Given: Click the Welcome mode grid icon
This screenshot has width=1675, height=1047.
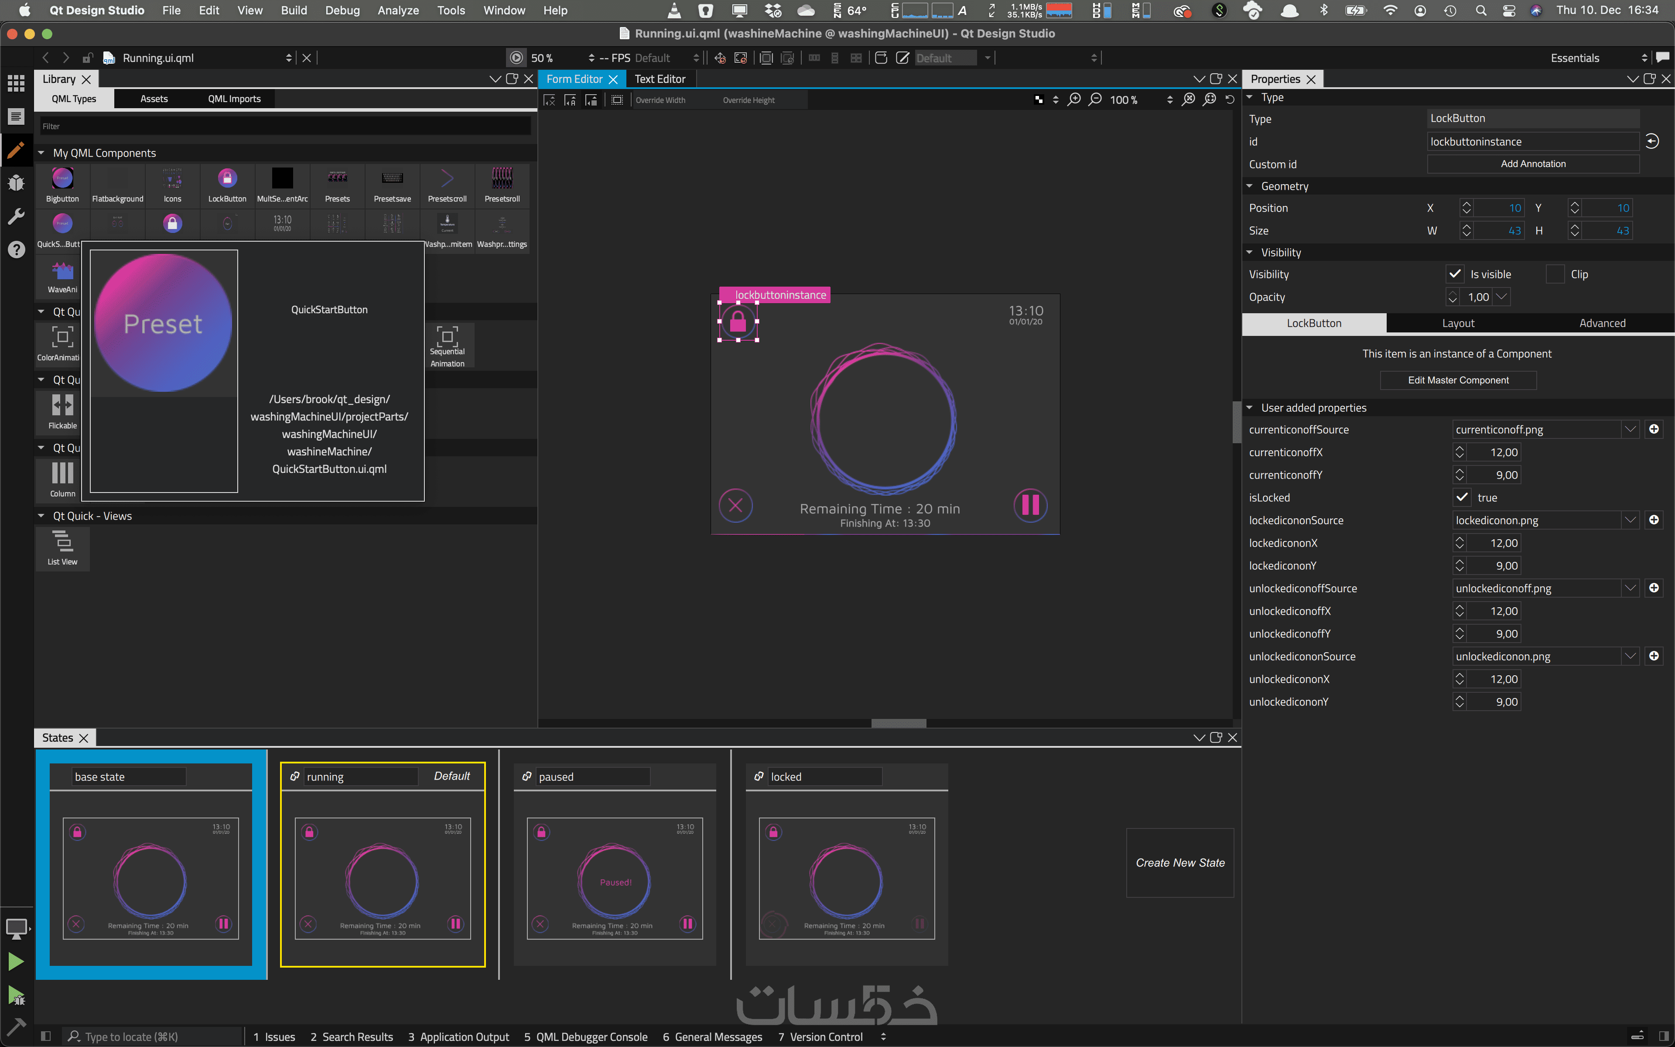Looking at the screenshot, I should pyautogui.click(x=16, y=83).
